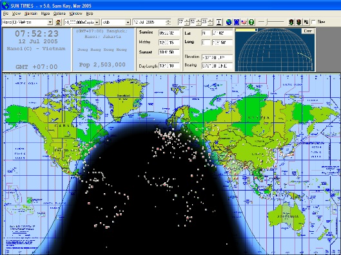Click the longitude value field

(x=222, y=42)
